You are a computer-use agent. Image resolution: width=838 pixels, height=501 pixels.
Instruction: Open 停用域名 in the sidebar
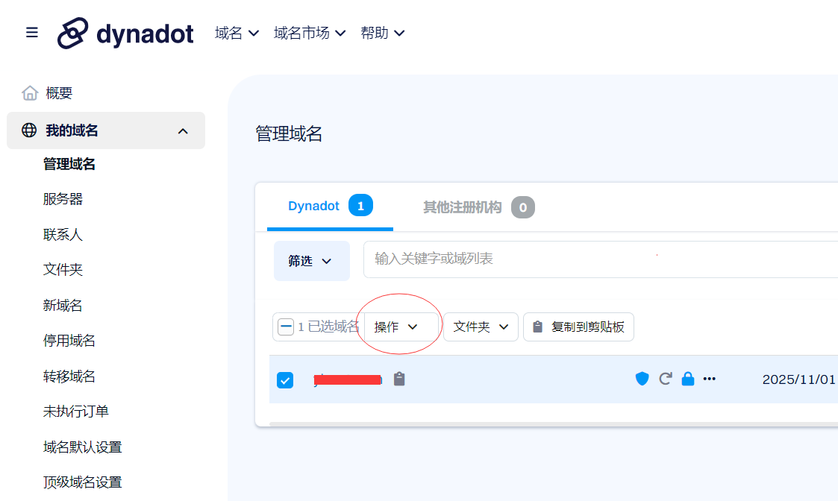coord(69,341)
